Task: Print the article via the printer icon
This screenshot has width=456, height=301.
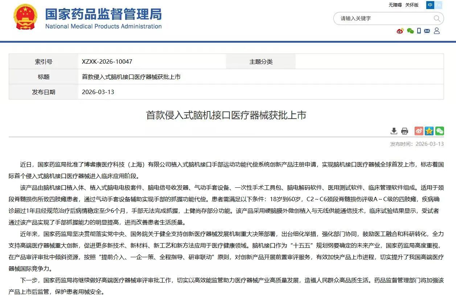Action: [404, 131]
